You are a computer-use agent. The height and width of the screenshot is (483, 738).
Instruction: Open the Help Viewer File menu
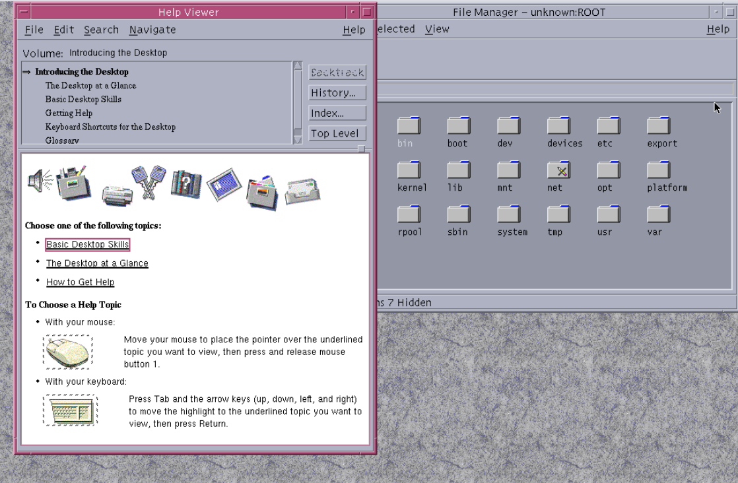tap(34, 30)
